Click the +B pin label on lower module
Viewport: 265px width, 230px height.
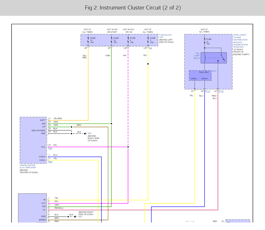tap(44, 200)
